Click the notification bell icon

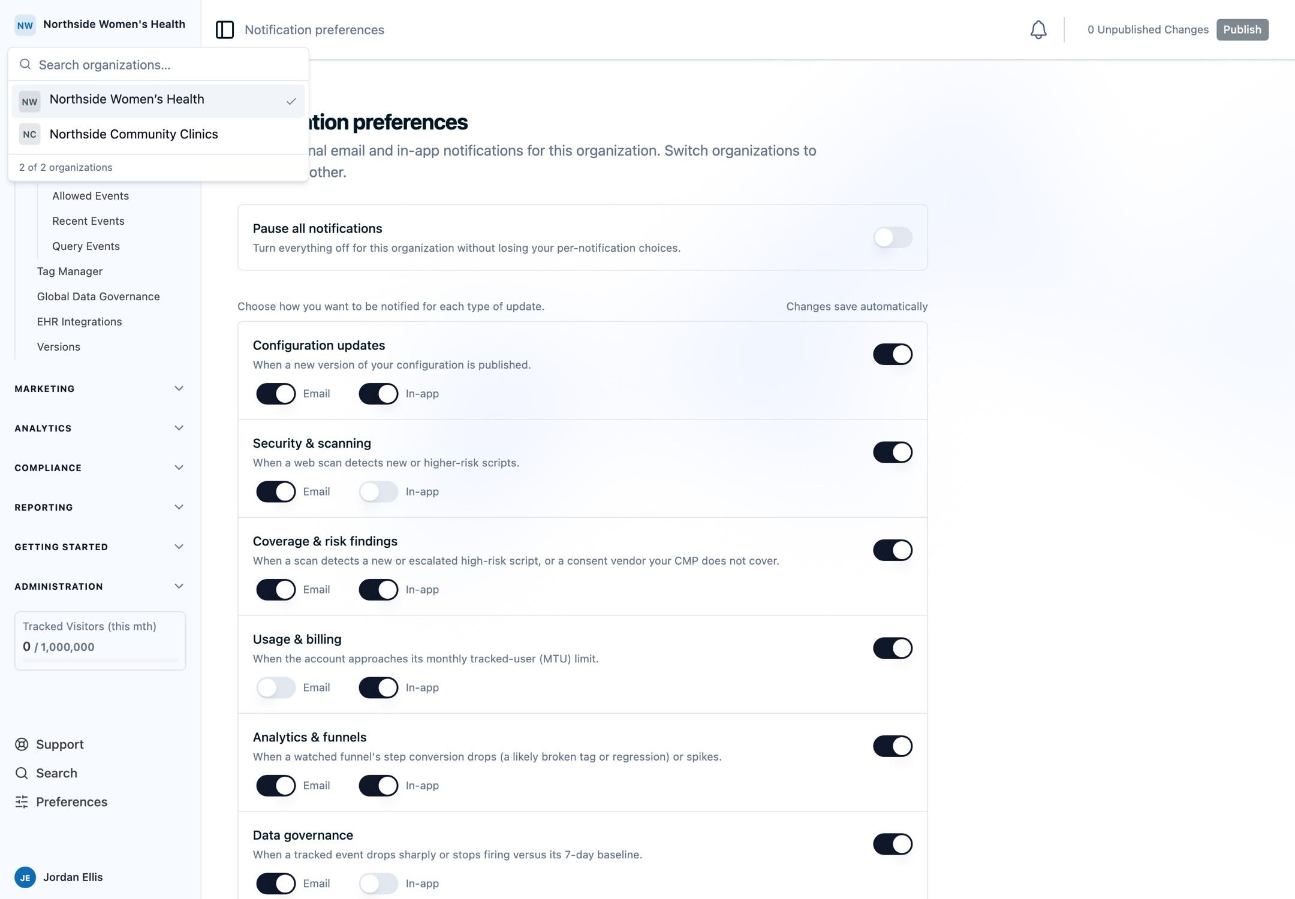1038,29
